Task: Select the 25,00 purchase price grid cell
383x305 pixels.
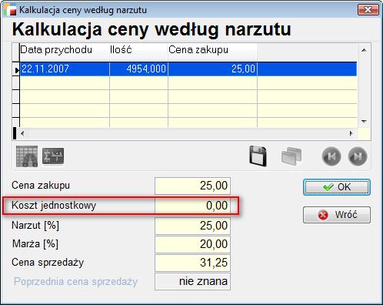Action: point(212,69)
